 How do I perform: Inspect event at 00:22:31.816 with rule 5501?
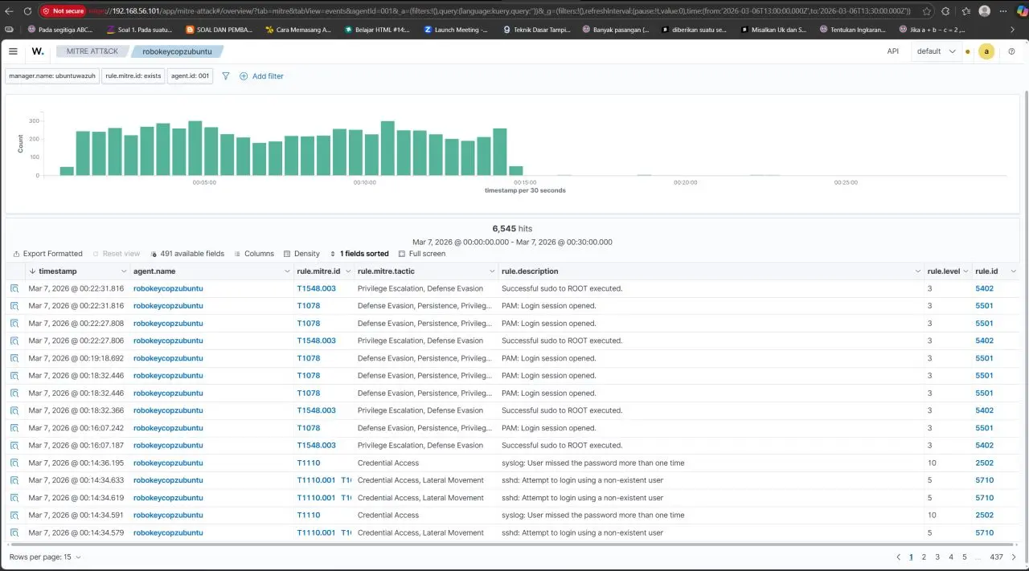point(14,306)
